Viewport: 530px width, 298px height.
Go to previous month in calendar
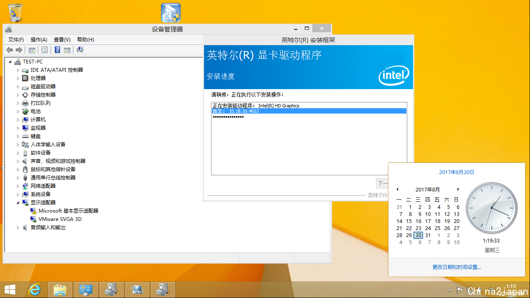(397, 189)
